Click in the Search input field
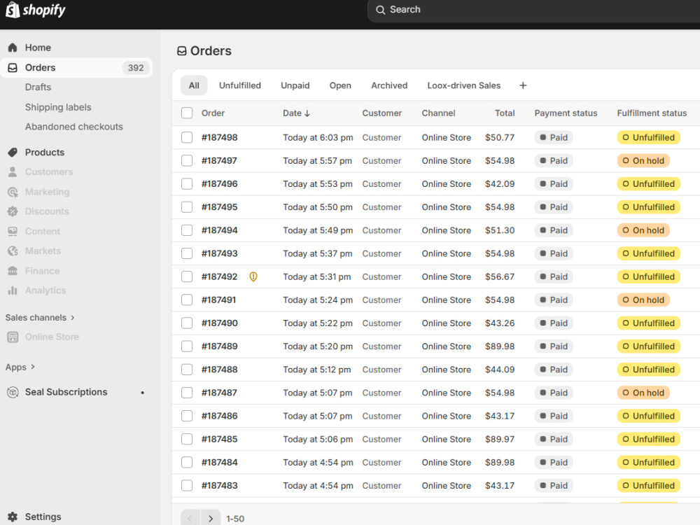Image resolution: width=700 pixels, height=525 pixels. point(535,10)
